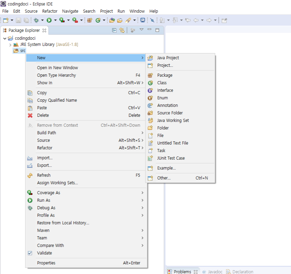Select Class in New submenu

180,83
